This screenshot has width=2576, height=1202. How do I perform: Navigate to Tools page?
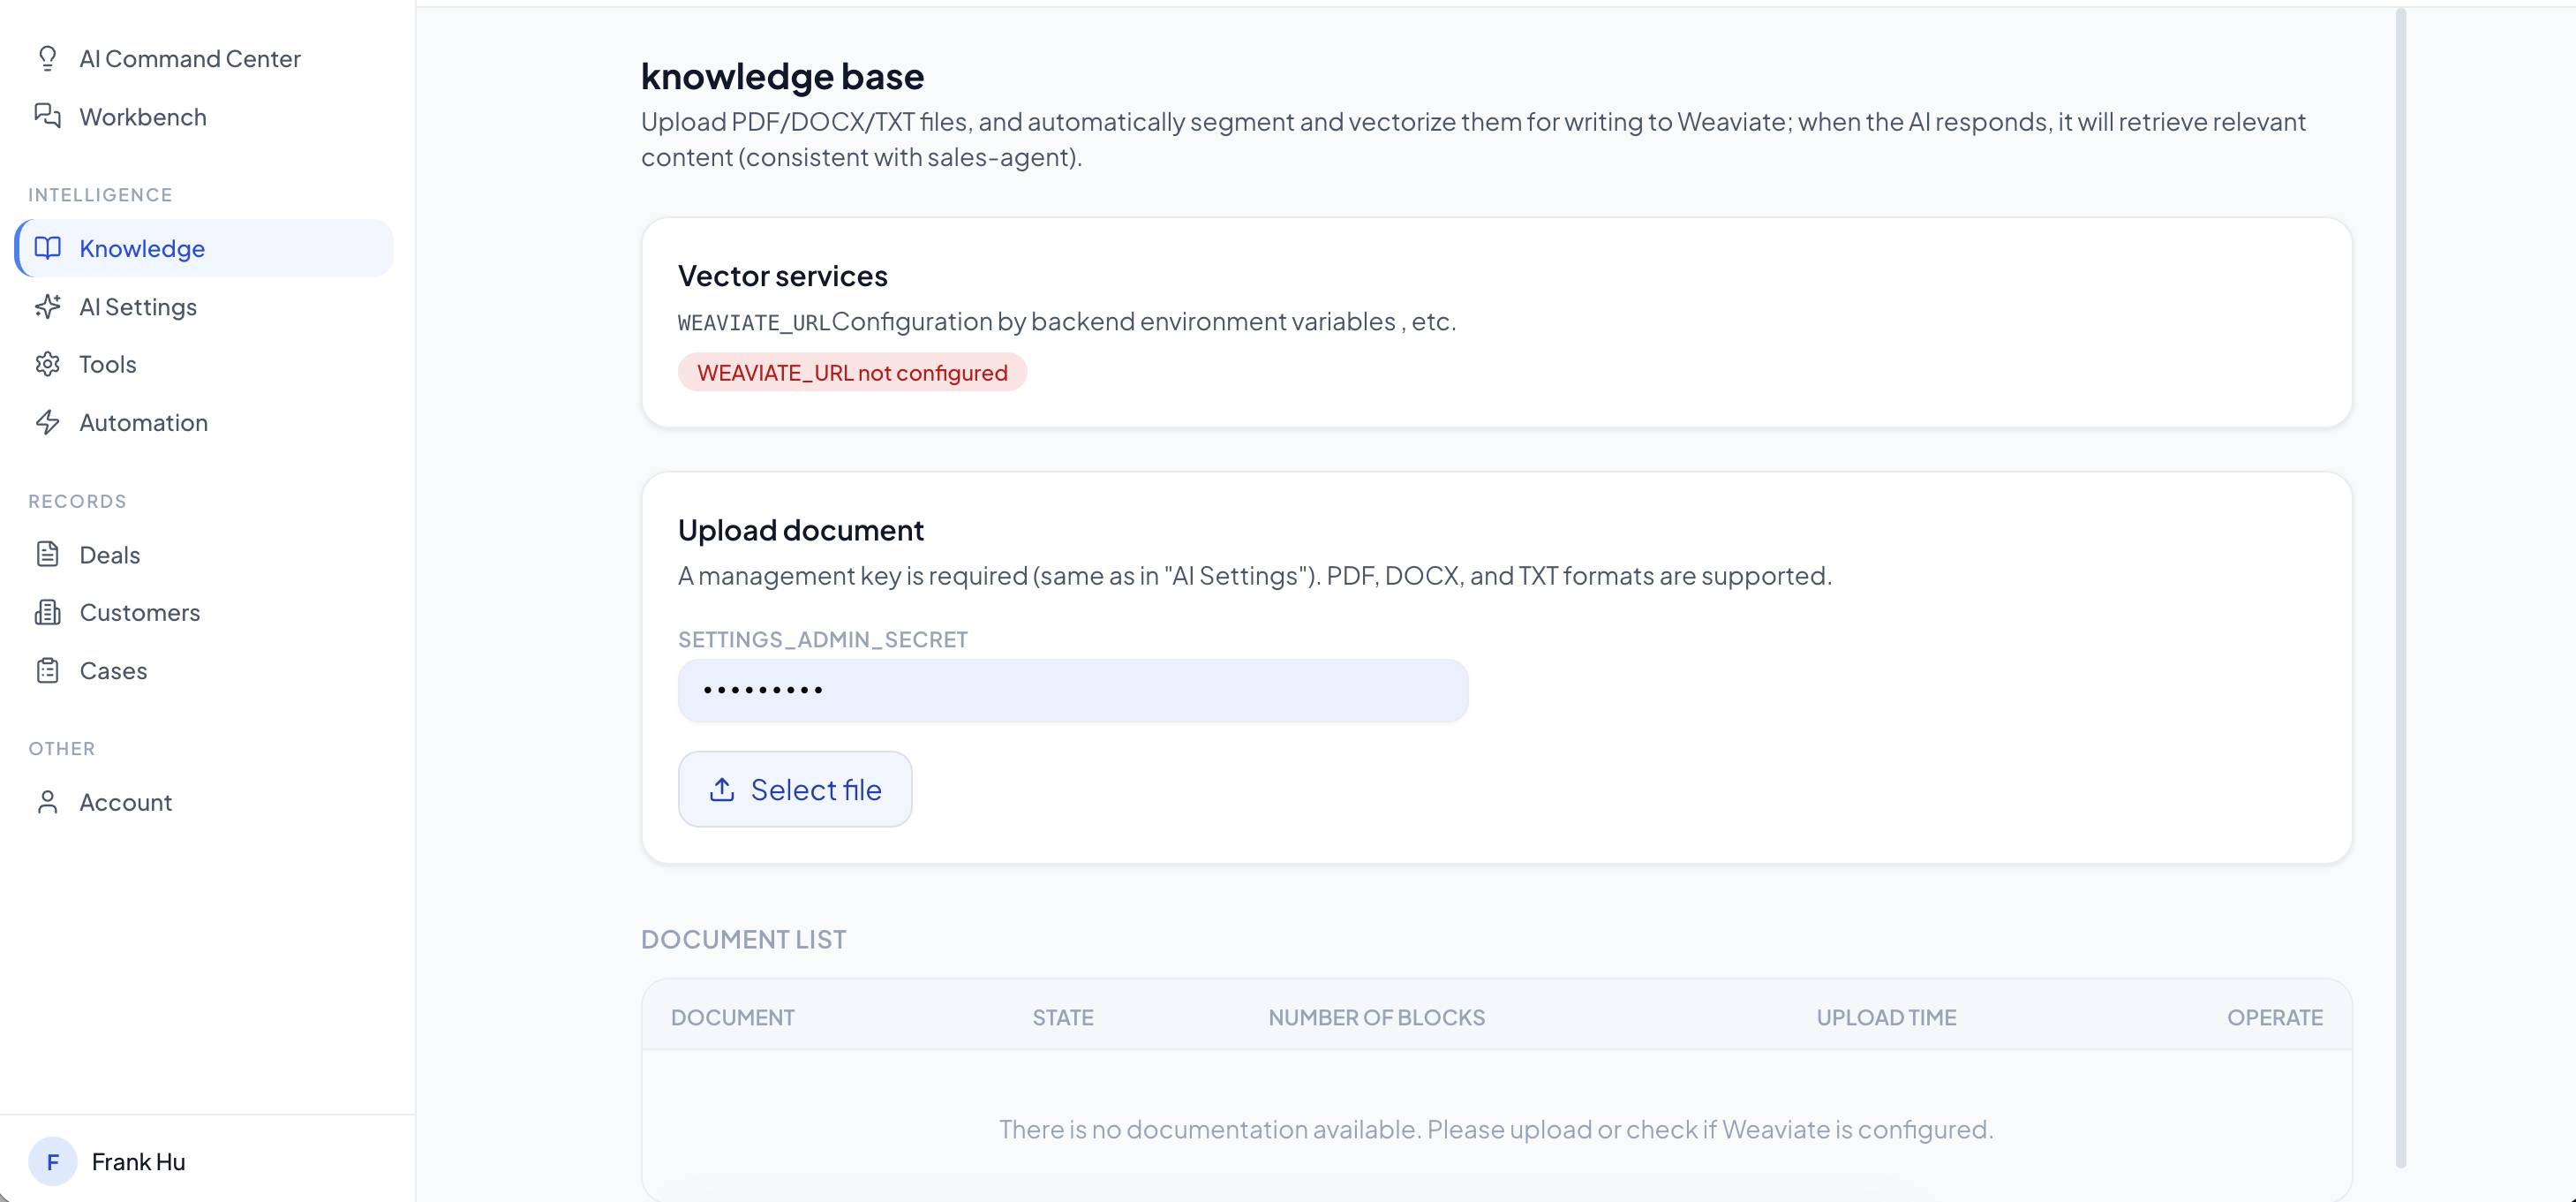tap(204, 364)
